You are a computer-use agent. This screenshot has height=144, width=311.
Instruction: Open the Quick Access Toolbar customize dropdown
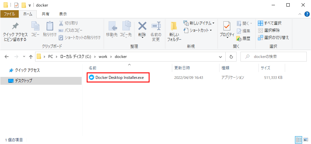tap(30, 5)
